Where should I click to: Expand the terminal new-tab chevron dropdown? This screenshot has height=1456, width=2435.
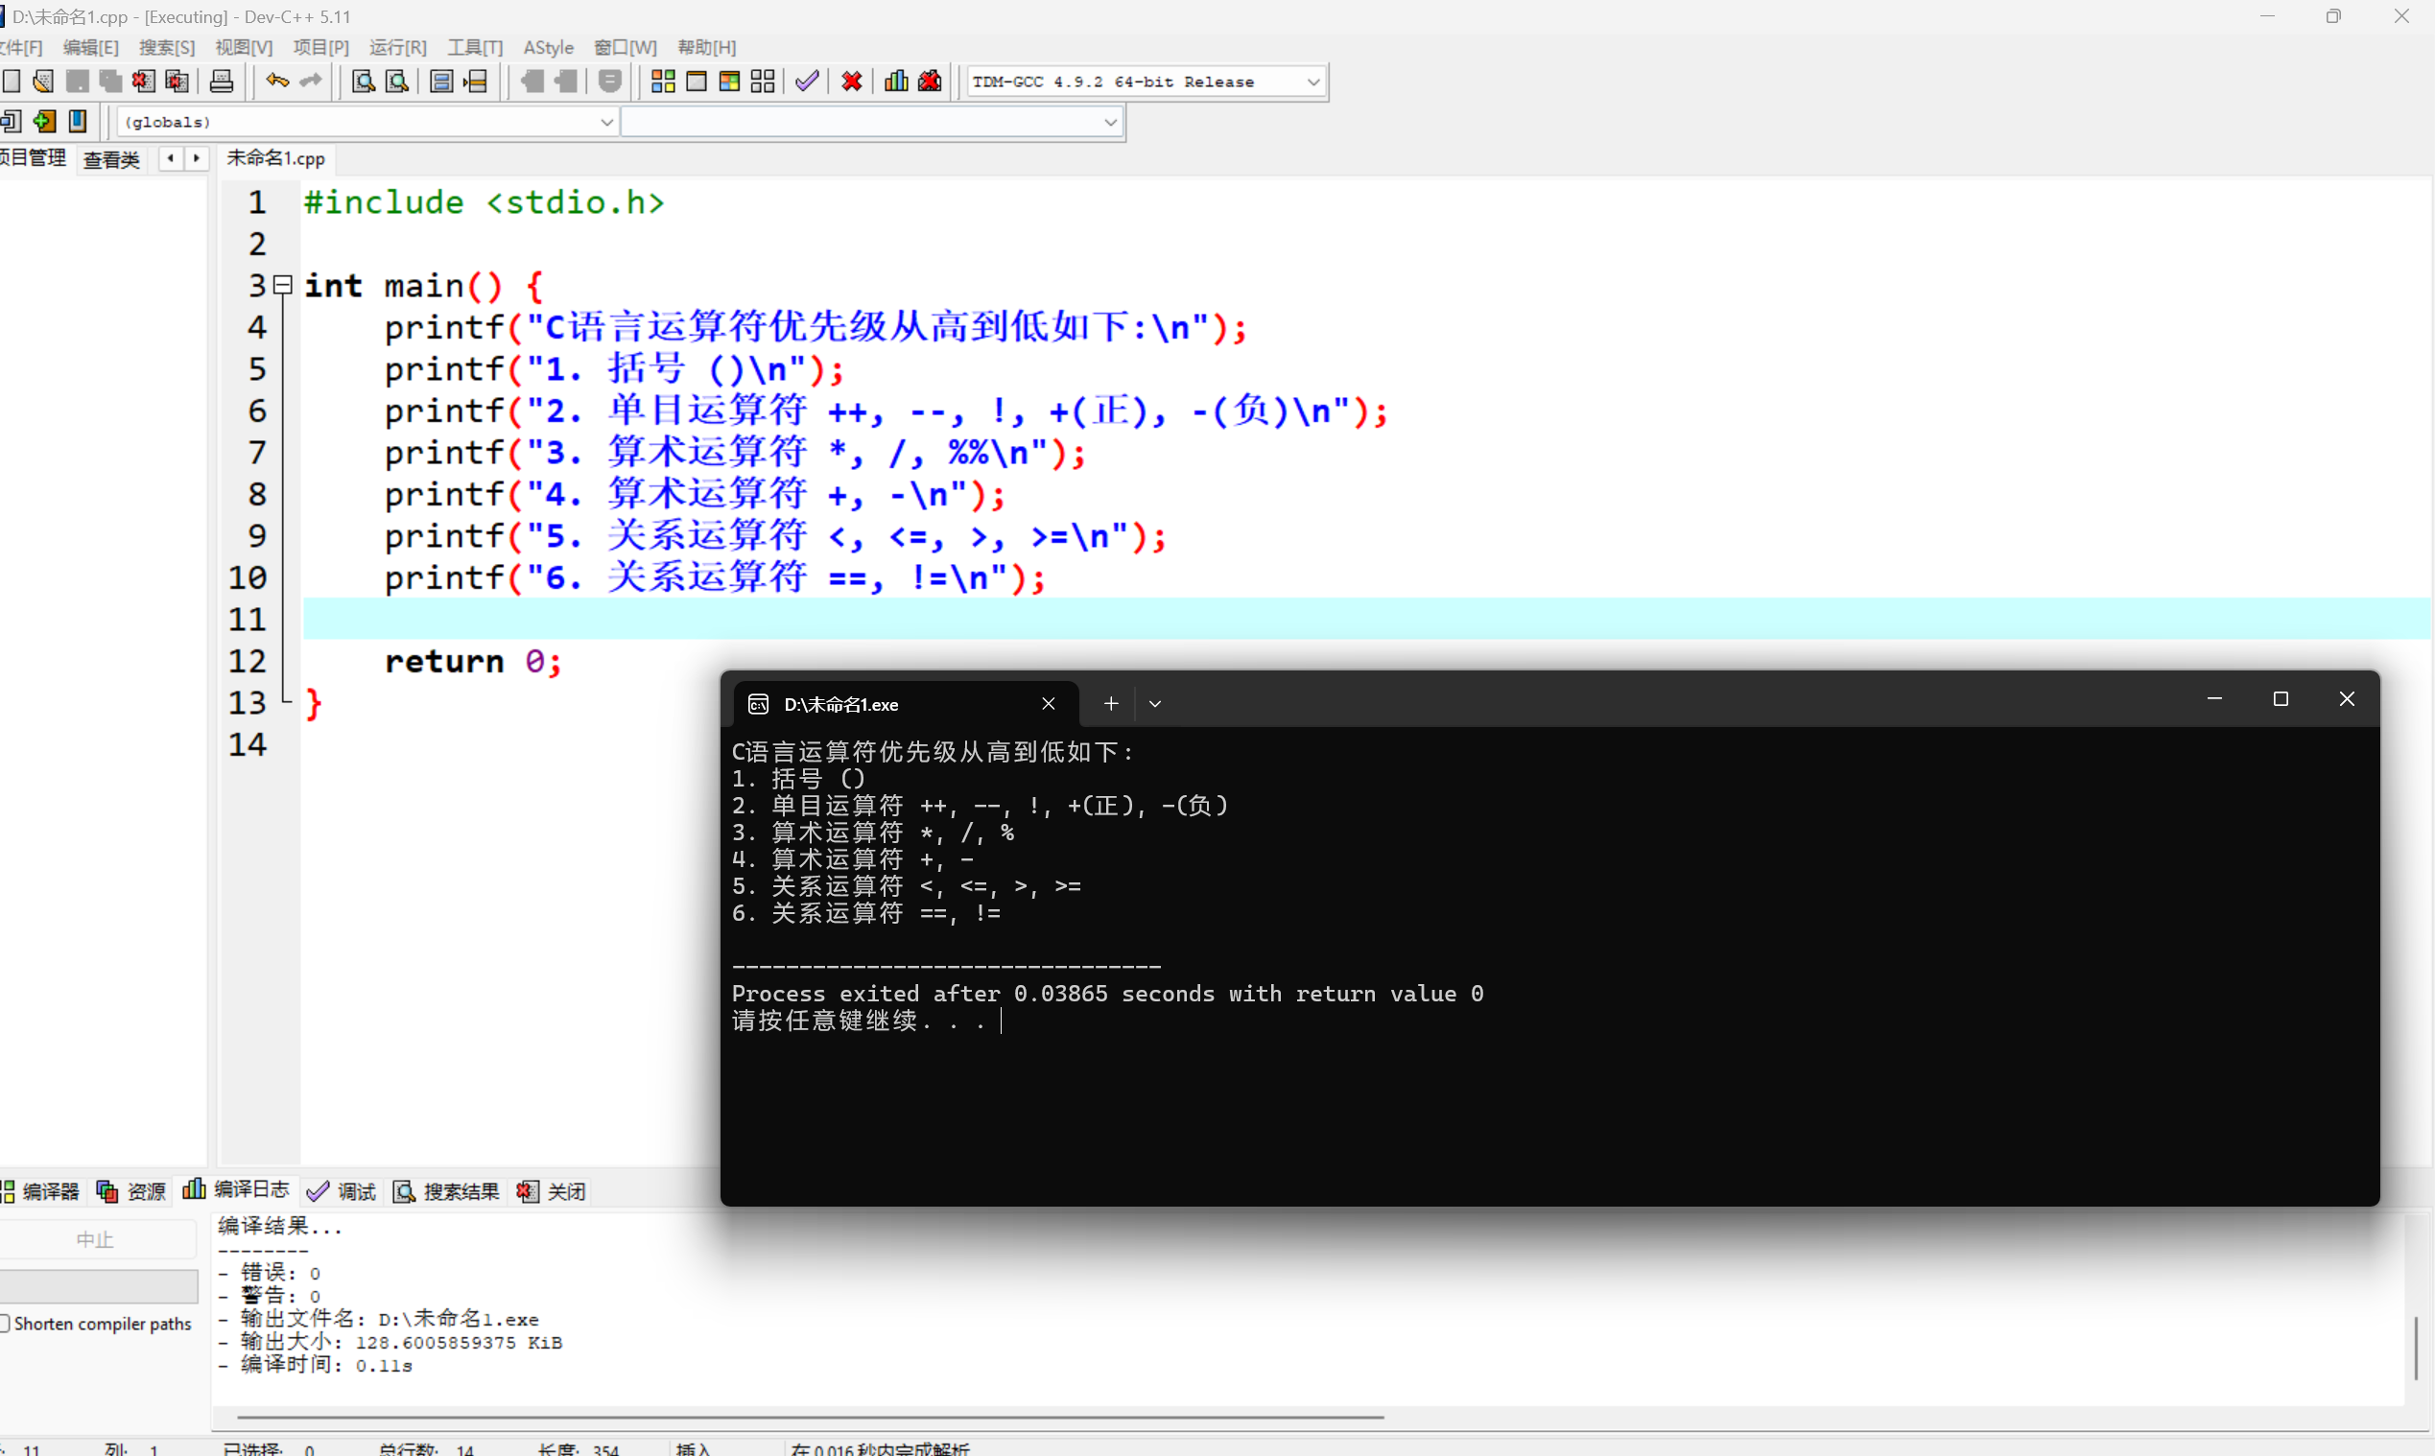[1155, 704]
